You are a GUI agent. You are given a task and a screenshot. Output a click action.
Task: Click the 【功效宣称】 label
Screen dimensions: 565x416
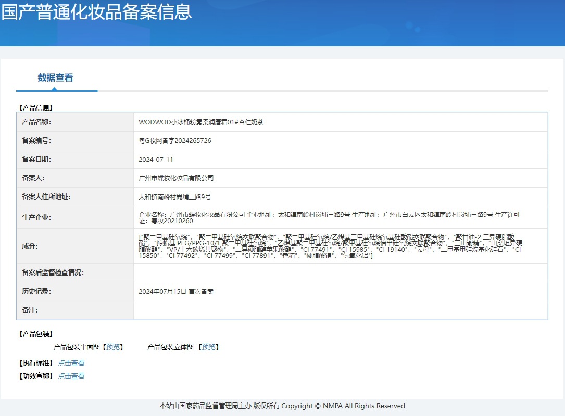coord(36,376)
